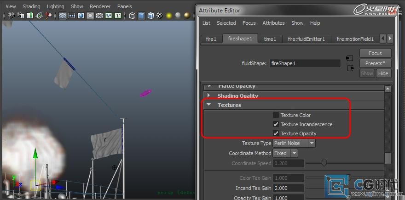405x200 pixels.
Task: Select the purple object in viewport
Action: click(146, 93)
